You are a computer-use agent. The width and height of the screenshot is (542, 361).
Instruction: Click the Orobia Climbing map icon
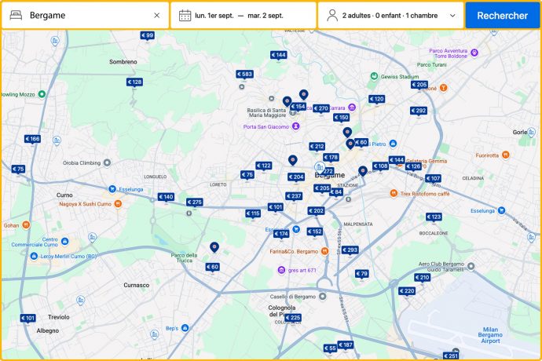point(57,163)
